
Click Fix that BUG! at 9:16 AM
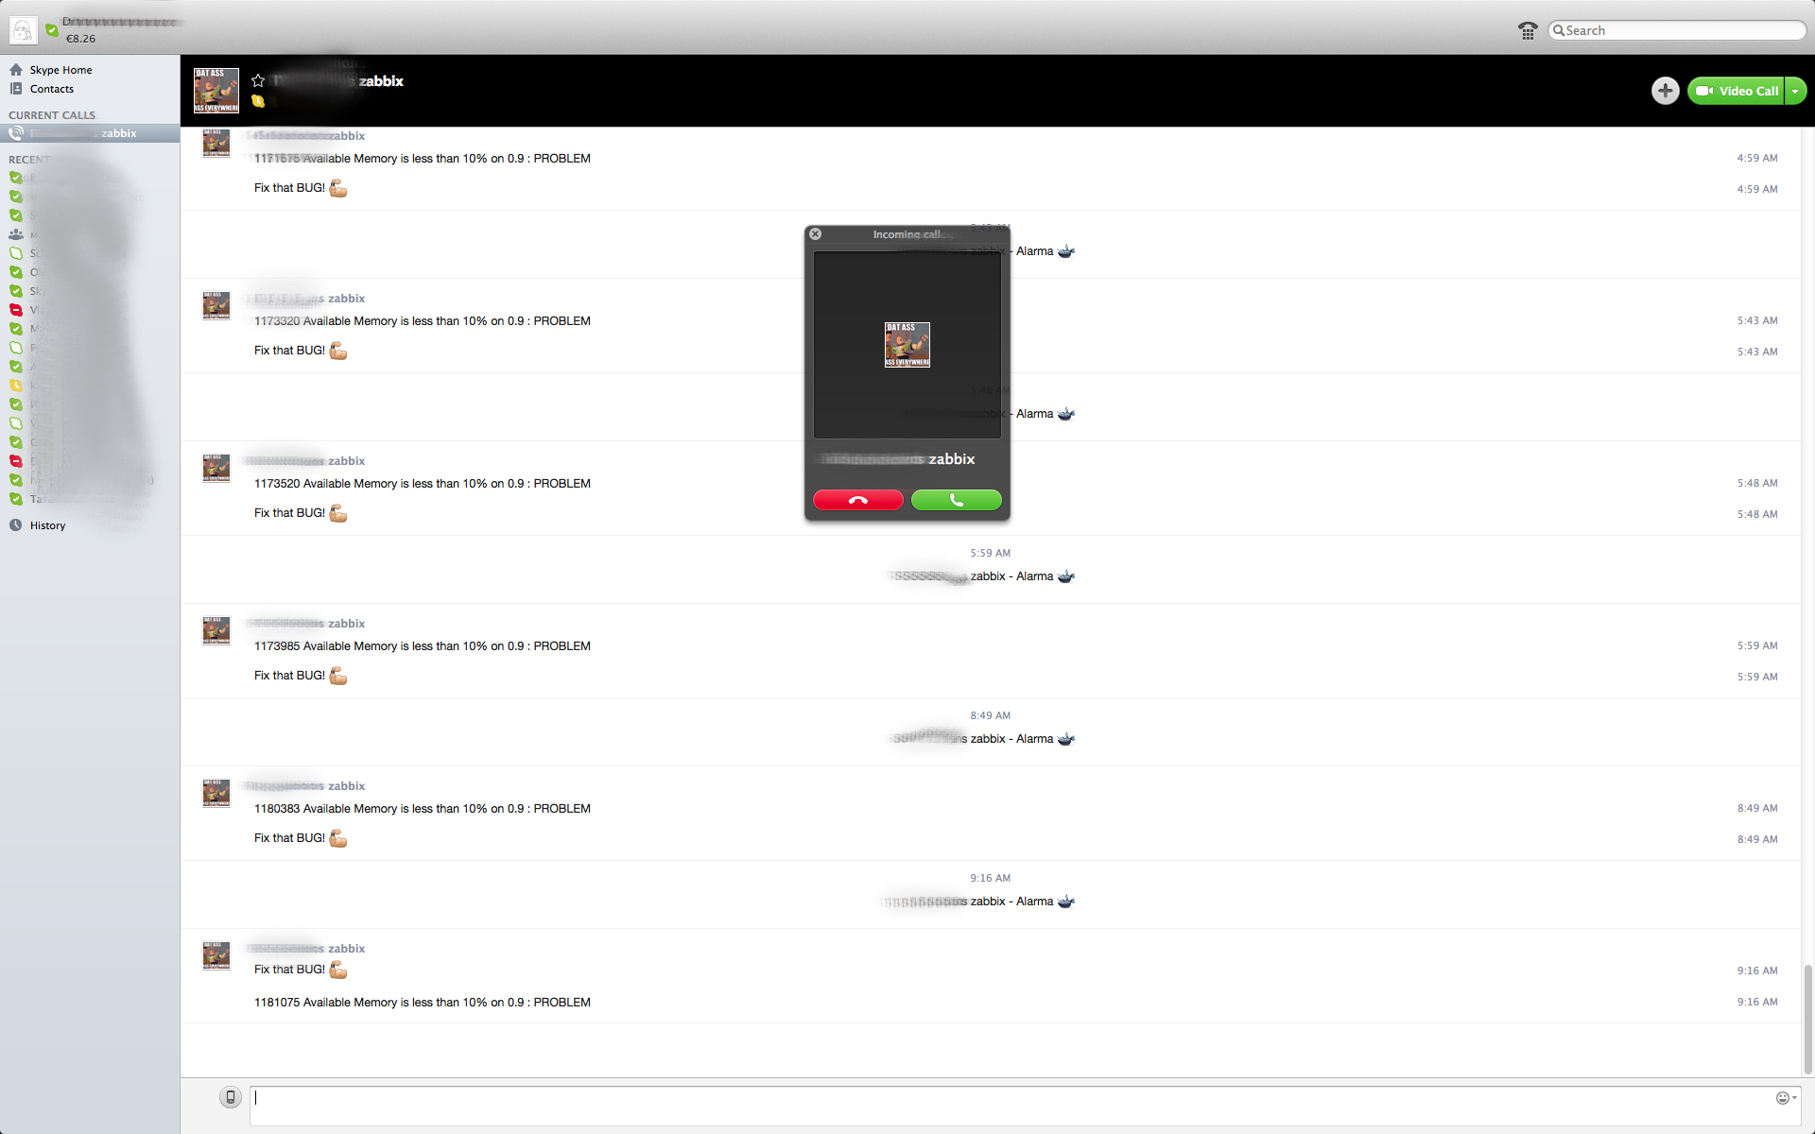(289, 970)
